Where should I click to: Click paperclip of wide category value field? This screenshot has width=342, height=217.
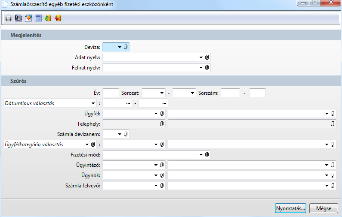pyautogui.click(x=333, y=144)
